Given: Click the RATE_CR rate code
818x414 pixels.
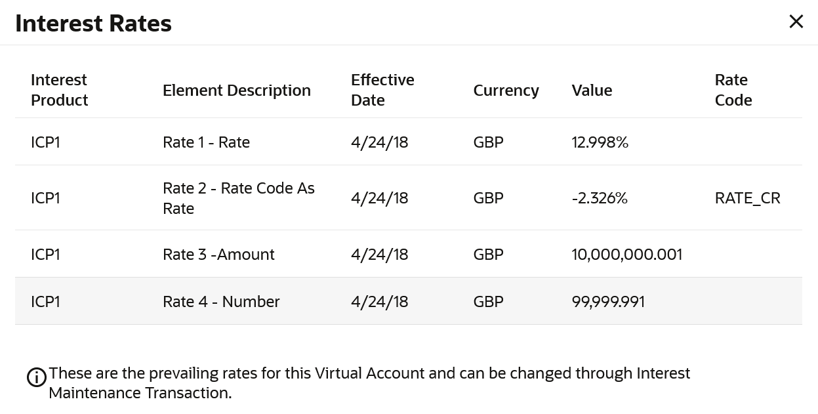Looking at the screenshot, I should (x=747, y=198).
